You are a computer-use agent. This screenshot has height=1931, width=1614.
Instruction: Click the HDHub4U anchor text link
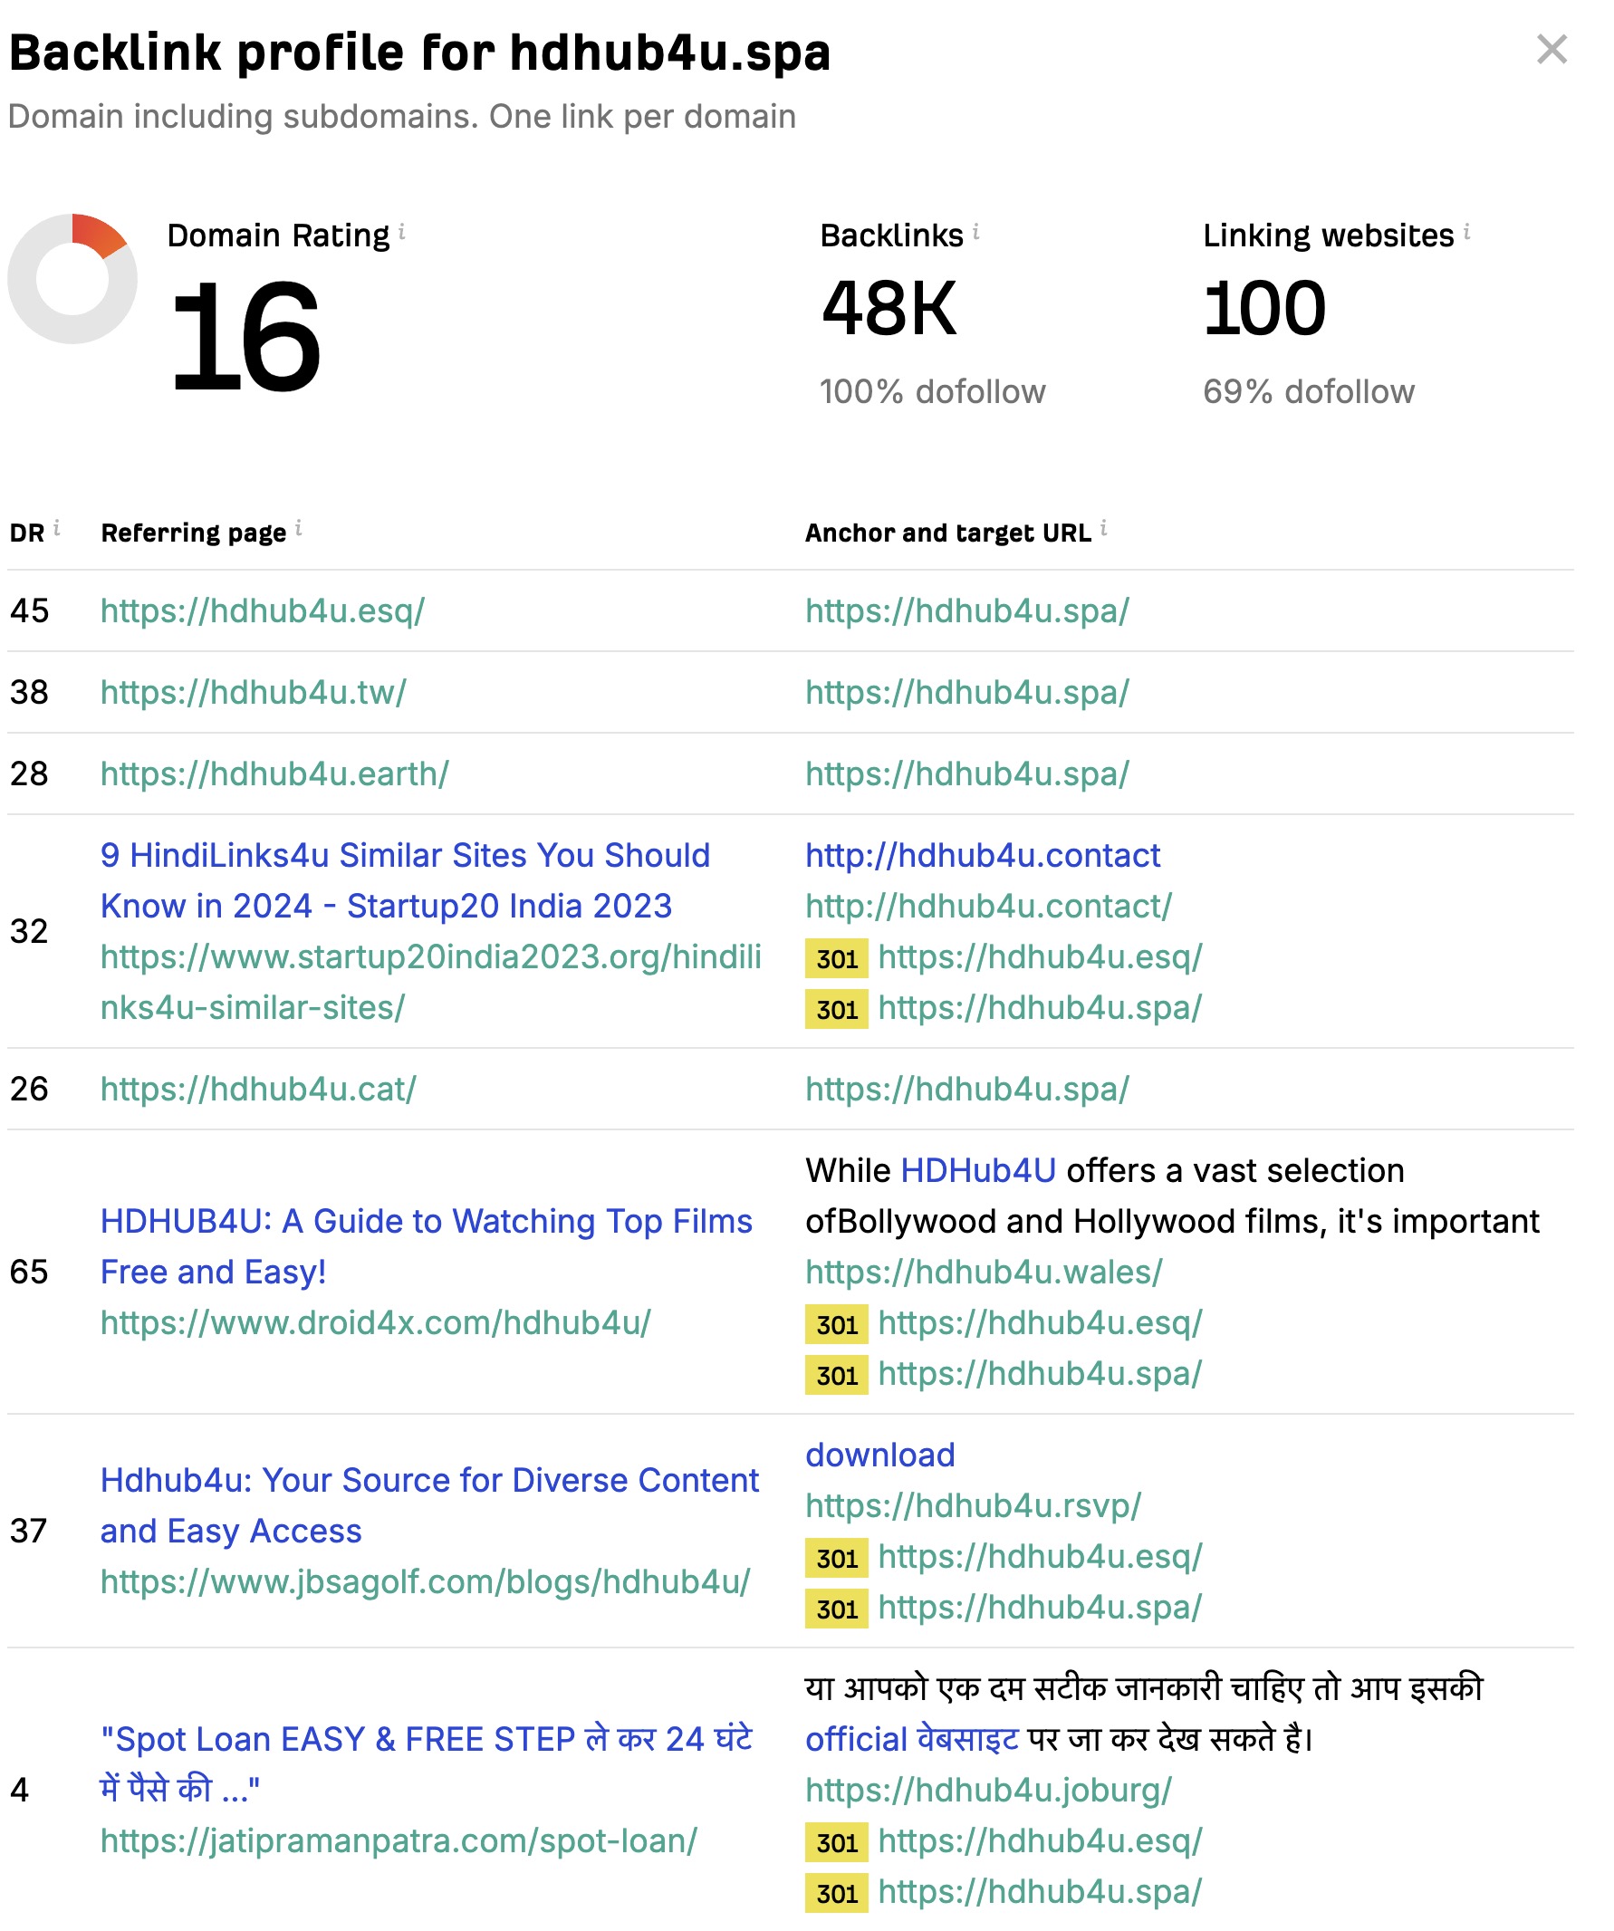pyautogui.click(x=977, y=1170)
